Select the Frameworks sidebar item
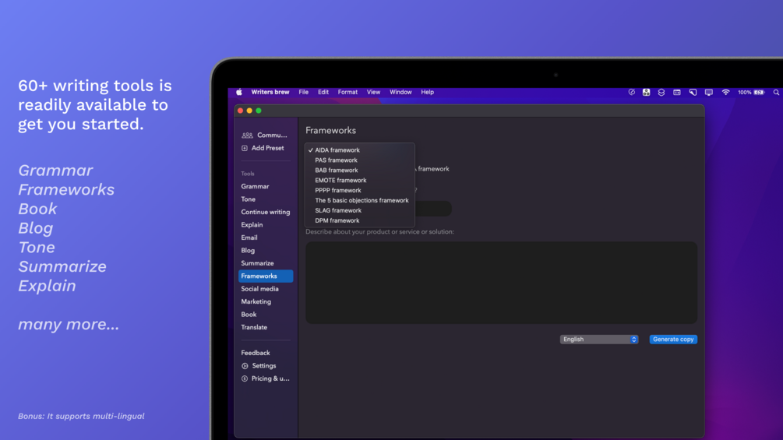The width and height of the screenshot is (783, 440). tap(266, 276)
